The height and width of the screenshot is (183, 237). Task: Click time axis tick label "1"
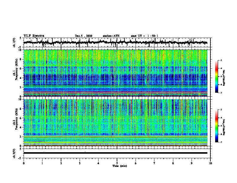[42, 163]
